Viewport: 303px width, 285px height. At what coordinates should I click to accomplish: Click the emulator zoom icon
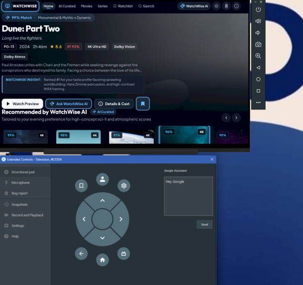pyautogui.click(x=258, y=56)
